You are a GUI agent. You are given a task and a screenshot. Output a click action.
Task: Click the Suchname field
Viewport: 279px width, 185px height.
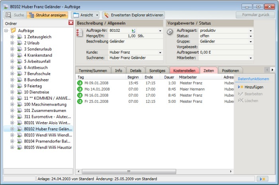pos(136,58)
